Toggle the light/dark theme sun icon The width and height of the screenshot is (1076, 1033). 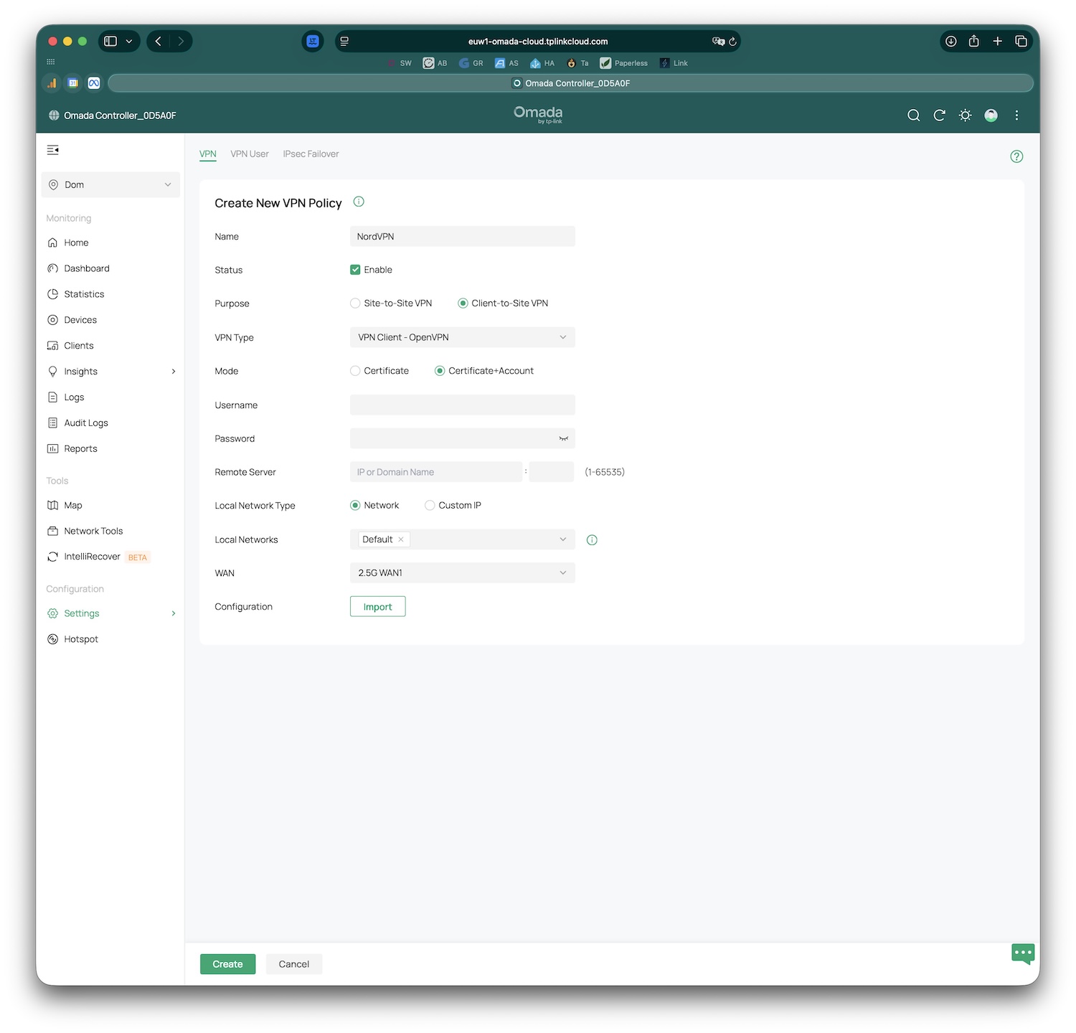[x=965, y=115]
